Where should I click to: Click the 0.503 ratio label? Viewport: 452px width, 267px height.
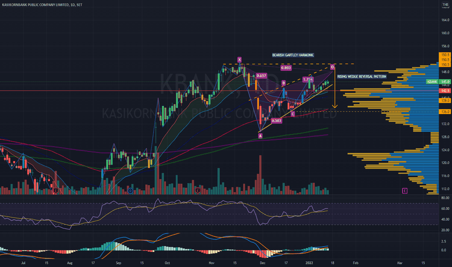pyautogui.click(x=276, y=121)
